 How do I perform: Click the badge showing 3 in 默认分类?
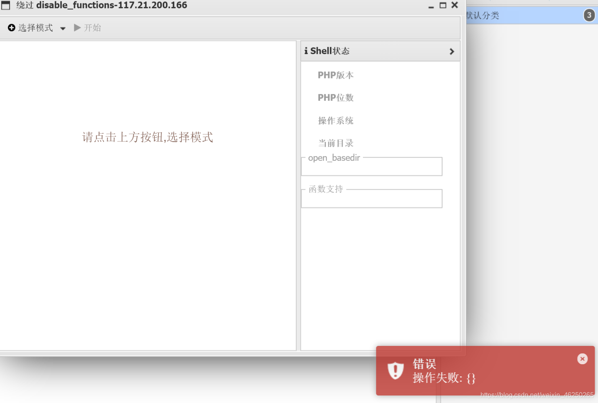(589, 15)
